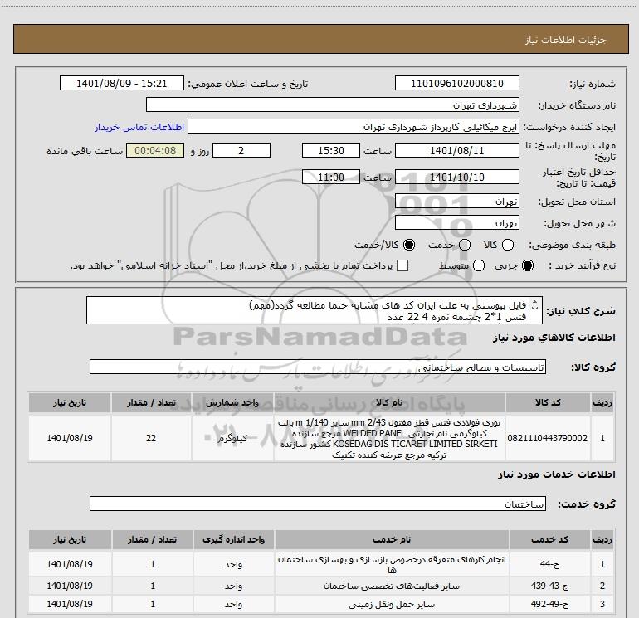Click the goods تعداد / مقدار column header

coord(151,402)
